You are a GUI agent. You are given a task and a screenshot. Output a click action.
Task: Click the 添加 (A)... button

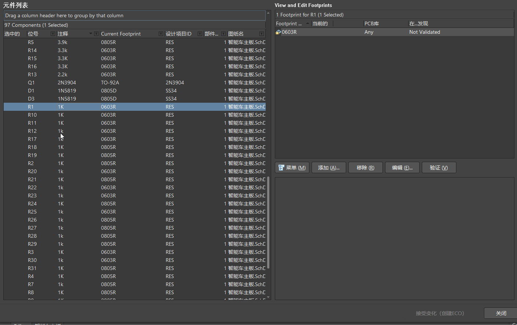click(x=329, y=168)
